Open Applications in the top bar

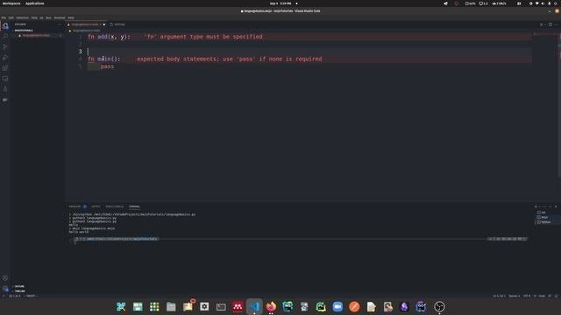[35, 3]
